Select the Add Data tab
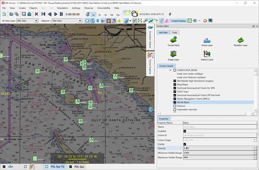Image resolution: width=259 pixels, height=170 pixels. (163, 32)
